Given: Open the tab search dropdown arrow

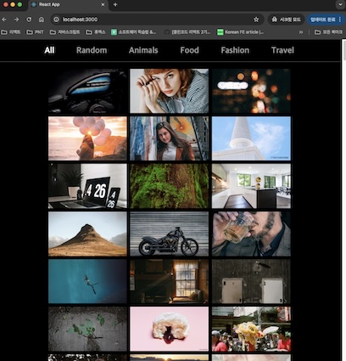Looking at the screenshot, I should pyautogui.click(x=340, y=4).
